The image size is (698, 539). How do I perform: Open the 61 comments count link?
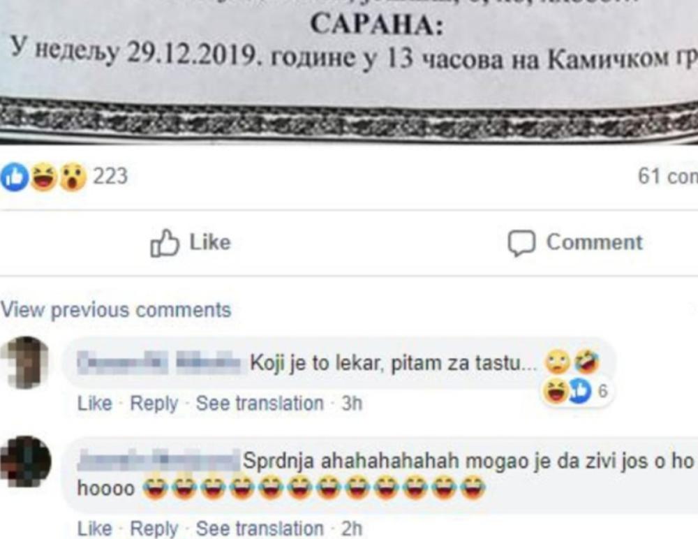coord(668,177)
